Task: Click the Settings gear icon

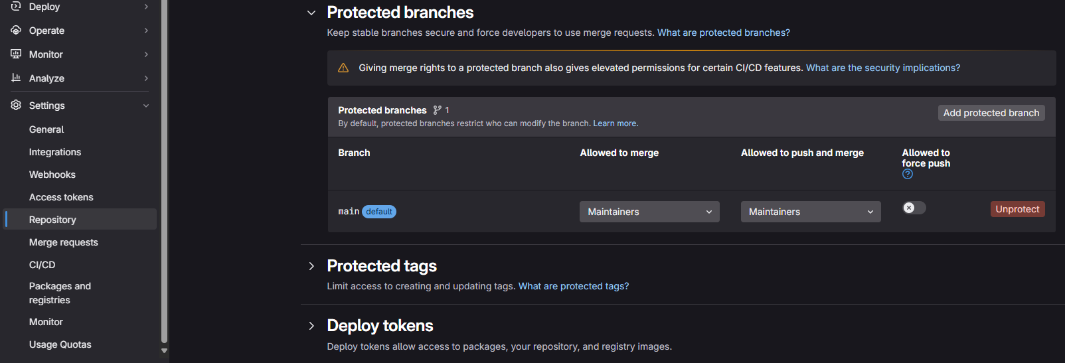Action: click(16, 106)
